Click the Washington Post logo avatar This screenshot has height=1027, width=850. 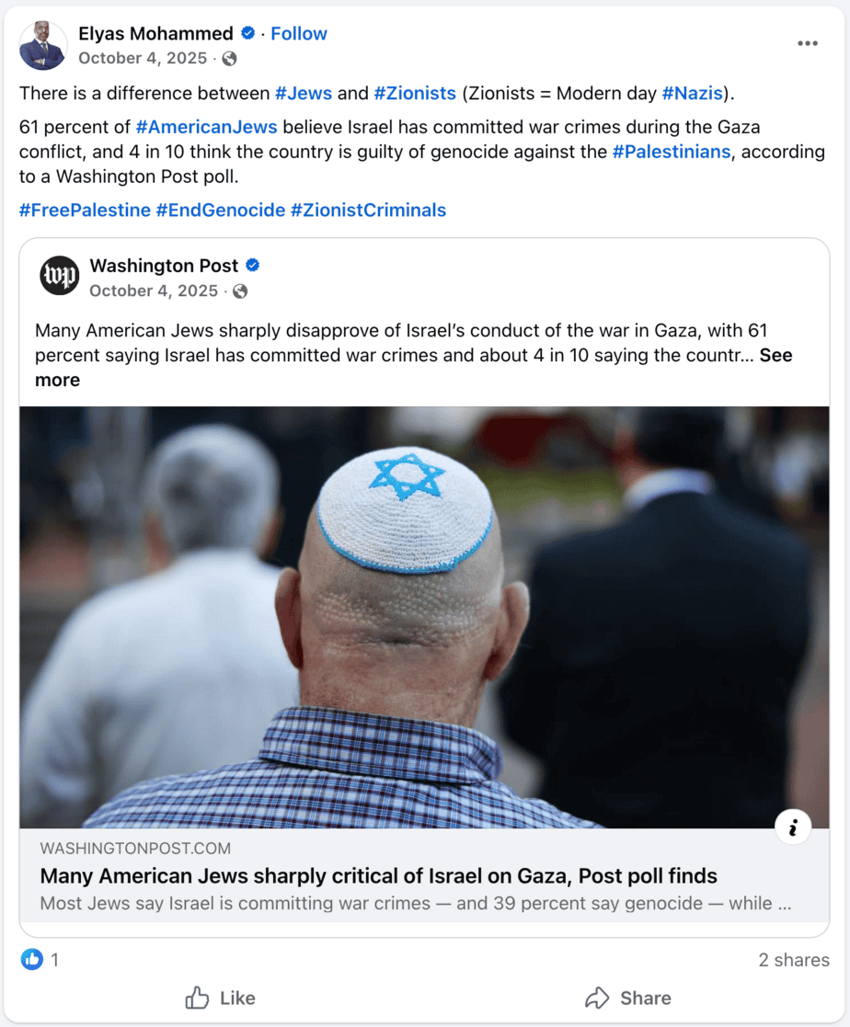(x=59, y=276)
